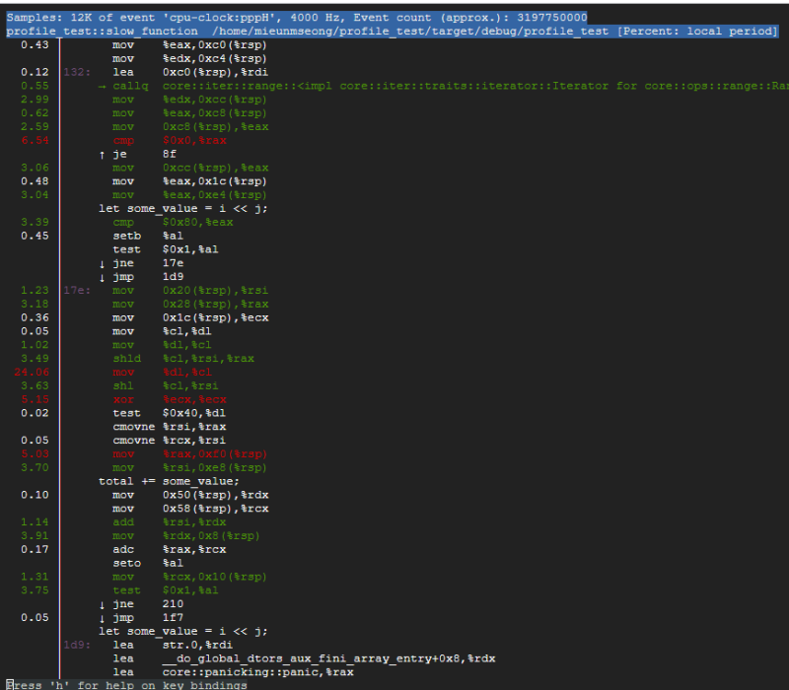789x690 pixels.
Task: Click the "Press 'h' for help" status line
Action: coord(126,684)
